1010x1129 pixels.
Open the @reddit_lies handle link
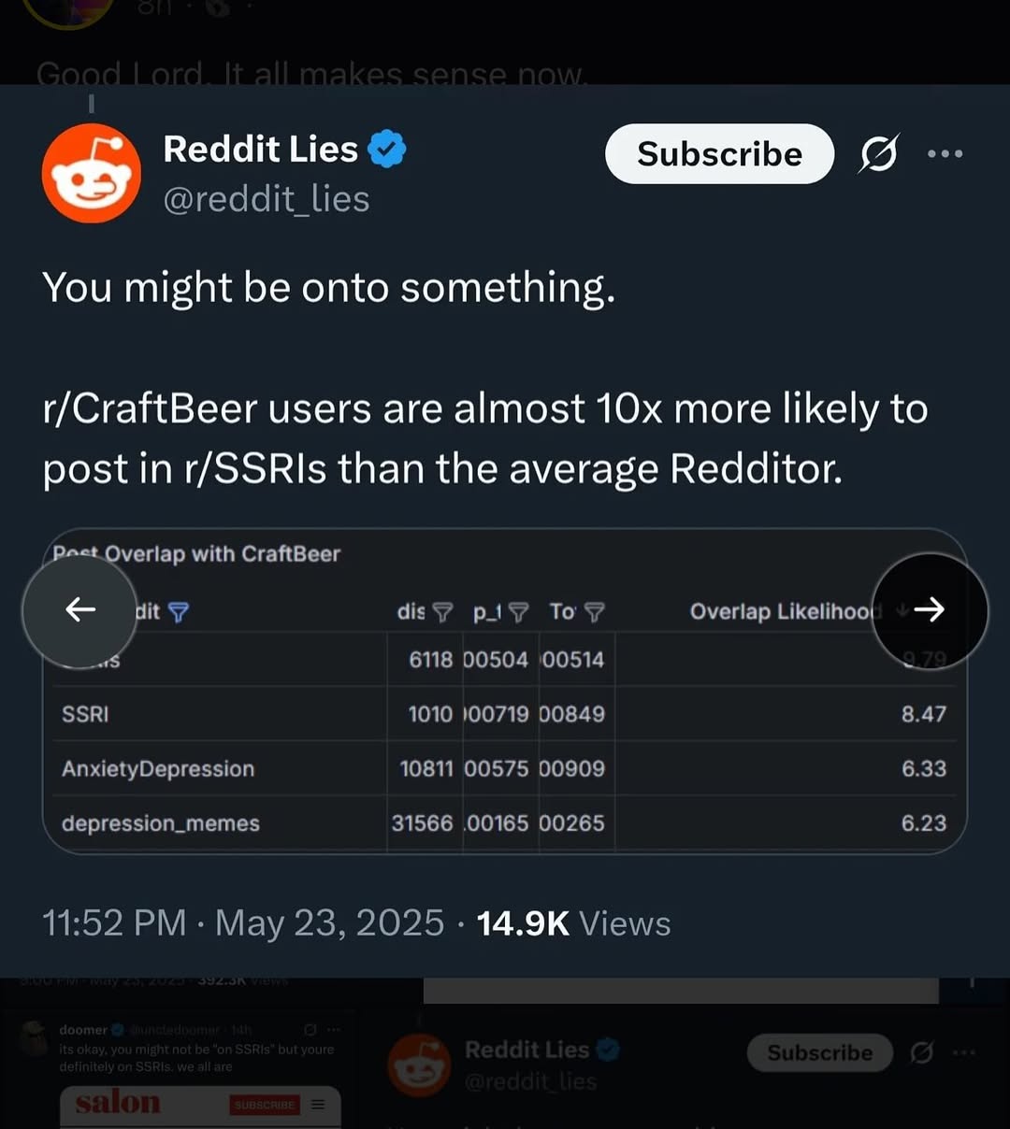coord(267,199)
